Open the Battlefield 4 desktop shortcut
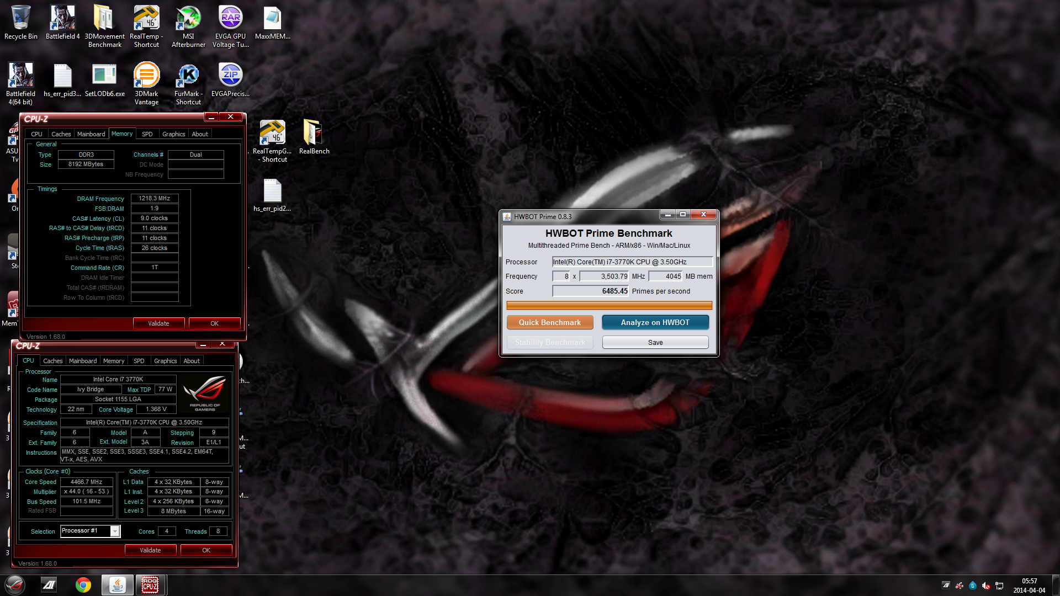1060x596 pixels. [x=62, y=23]
